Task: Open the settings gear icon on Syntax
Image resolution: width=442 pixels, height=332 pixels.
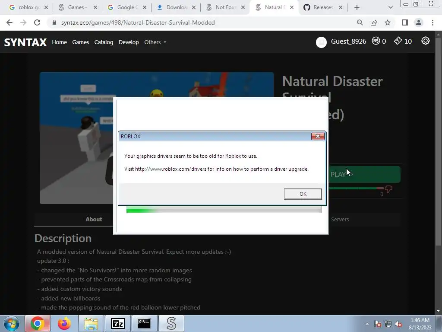Action: tap(425, 41)
